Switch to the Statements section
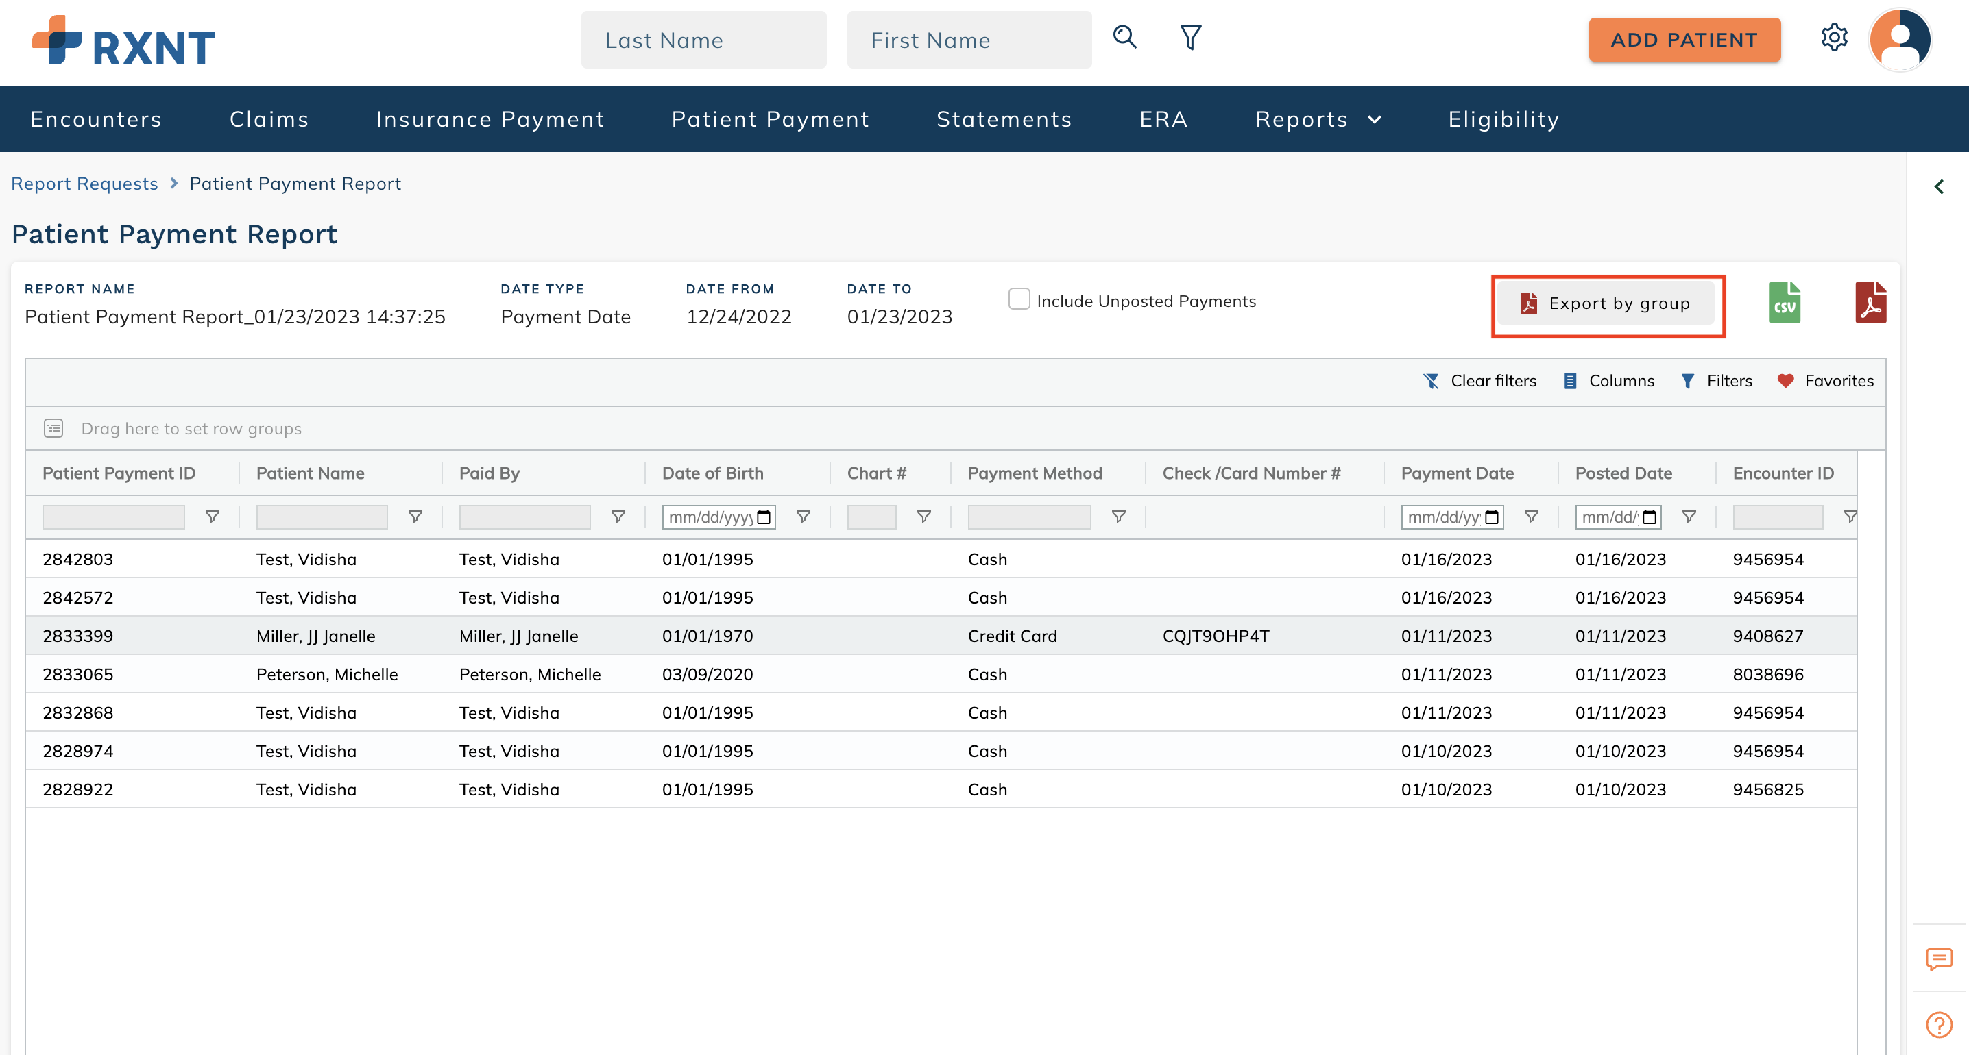This screenshot has height=1055, width=1969. point(1004,119)
